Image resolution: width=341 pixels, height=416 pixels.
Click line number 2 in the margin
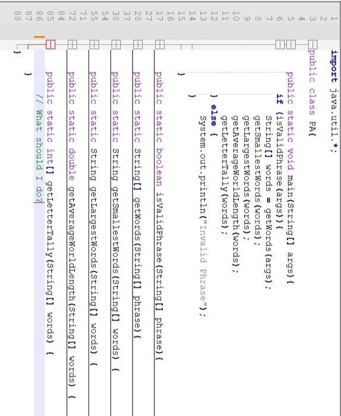[323, 19]
